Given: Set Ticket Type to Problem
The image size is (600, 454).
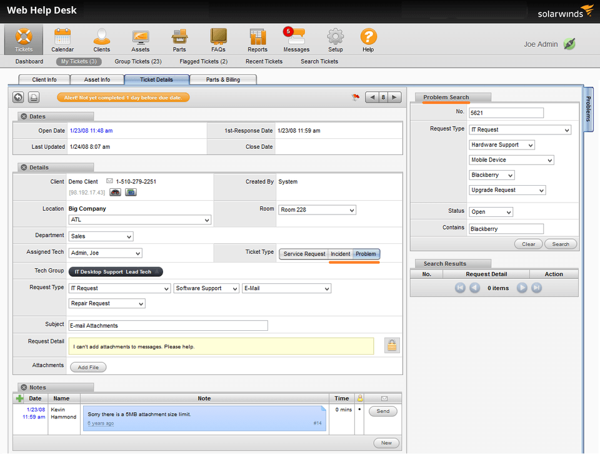Looking at the screenshot, I should coord(366,254).
